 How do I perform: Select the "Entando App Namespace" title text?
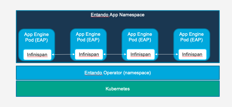(x=117, y=15)
